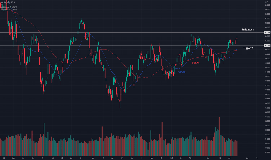The height and width of the screenshot is (160, 271).
Task: Click the Support line's price tag on axis
Action: click(x=267, y=45)
